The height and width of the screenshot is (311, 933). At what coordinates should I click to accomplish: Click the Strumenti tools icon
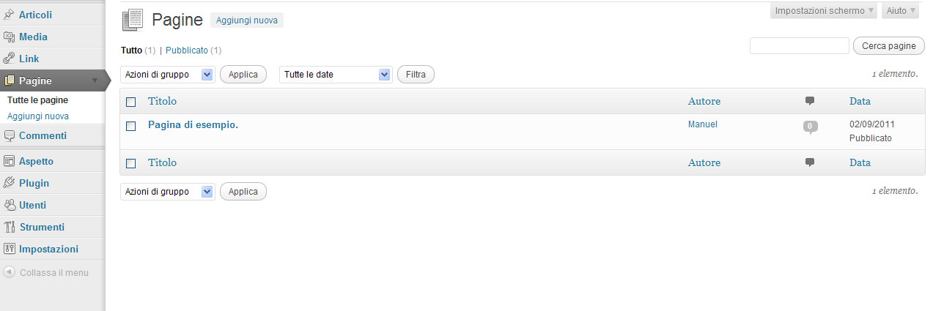pos(10,227)
